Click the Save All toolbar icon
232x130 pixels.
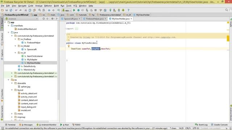coord(7,10)
